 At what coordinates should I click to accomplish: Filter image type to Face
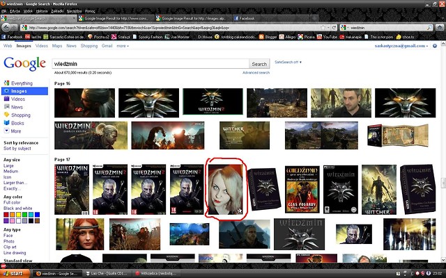pyautogui.click(x=8, y=236)
